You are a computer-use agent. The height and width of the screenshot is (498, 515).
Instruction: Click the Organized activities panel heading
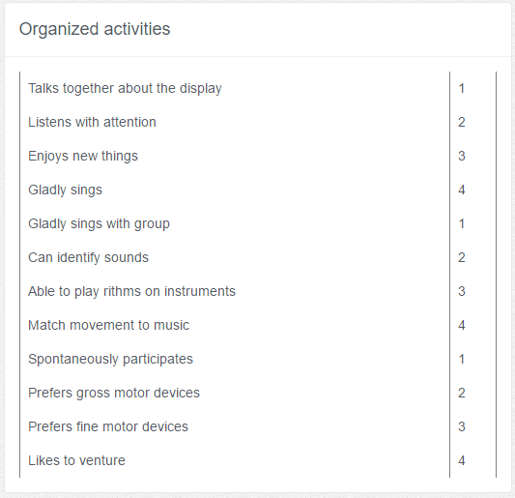95,29
